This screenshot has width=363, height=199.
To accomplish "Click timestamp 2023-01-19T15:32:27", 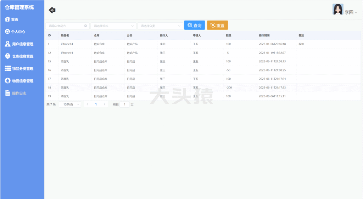I will [x=272, y=53].
